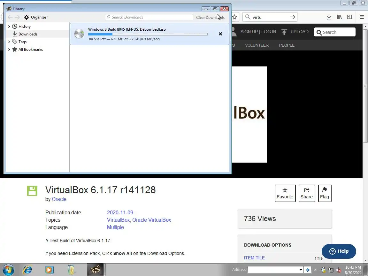
Task: Click the disc icon of ISO download
Action: tap(79, 34)
